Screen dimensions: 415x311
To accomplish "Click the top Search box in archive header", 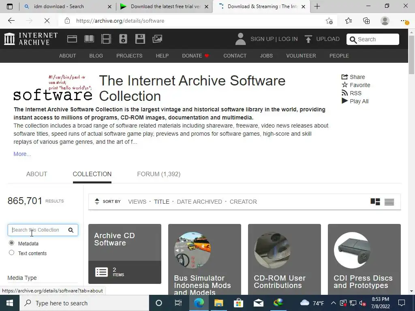I will (x=373, y=39).
